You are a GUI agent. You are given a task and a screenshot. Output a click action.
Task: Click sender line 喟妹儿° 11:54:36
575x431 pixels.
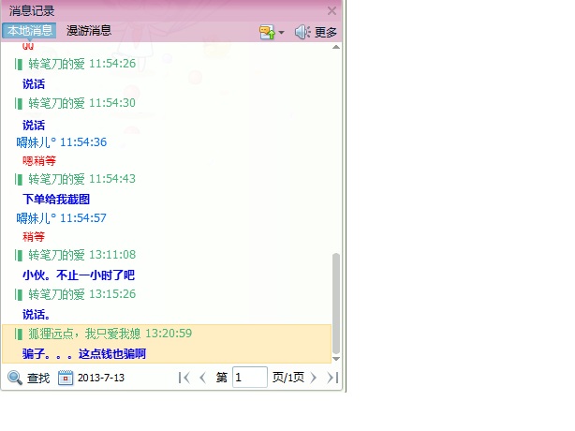pyautogui.click(x=61, y=142)
